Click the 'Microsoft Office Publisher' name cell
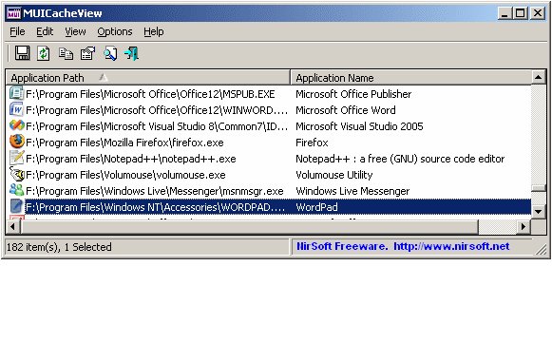The height and width of the screenshot is (362, 552). click(353, 94)
